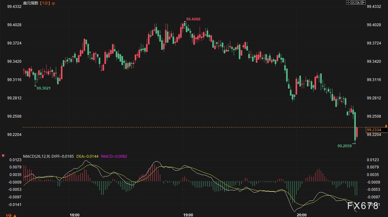Image resolution: width=388 pixels, height=217 pixels.
Task: Select the current price tag 99.2334
Action: pos(374,130)
